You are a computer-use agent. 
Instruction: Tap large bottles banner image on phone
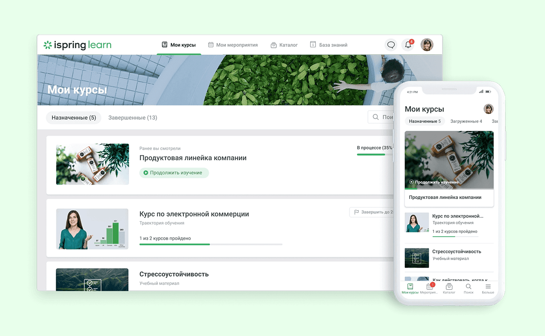point(449,160)
